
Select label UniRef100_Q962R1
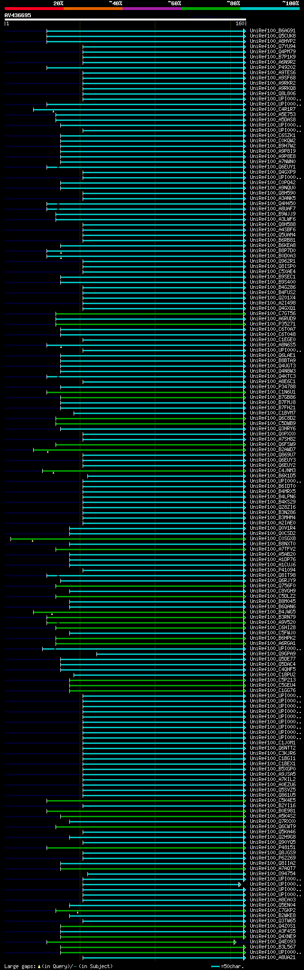click(x=273, y=261)
